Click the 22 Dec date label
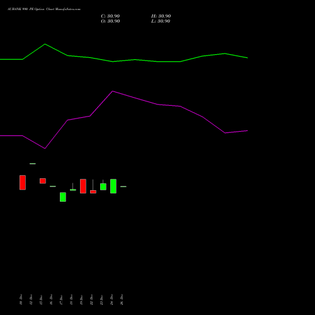 pyautogui.click(x=91, y=299)
